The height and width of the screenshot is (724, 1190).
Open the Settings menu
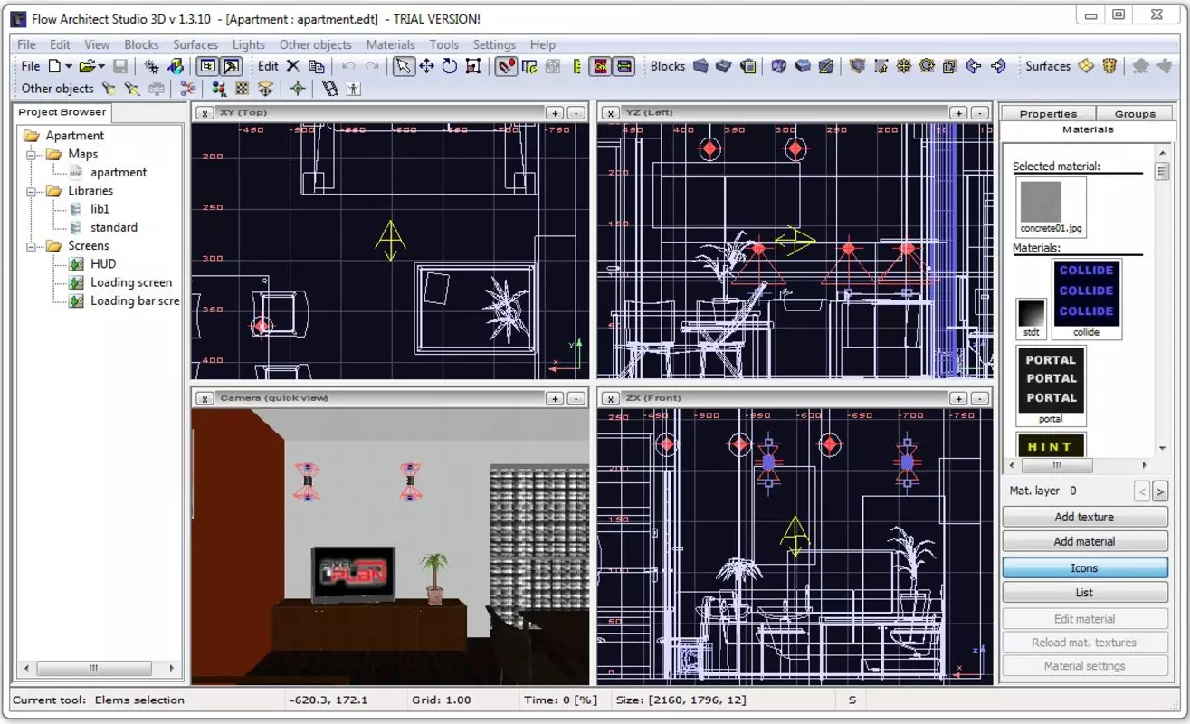494,44
